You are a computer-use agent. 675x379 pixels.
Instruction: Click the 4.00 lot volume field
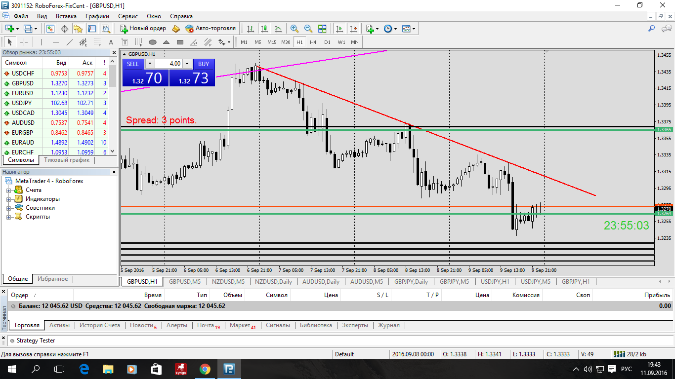pyautogui.click(x=169, y=64)
